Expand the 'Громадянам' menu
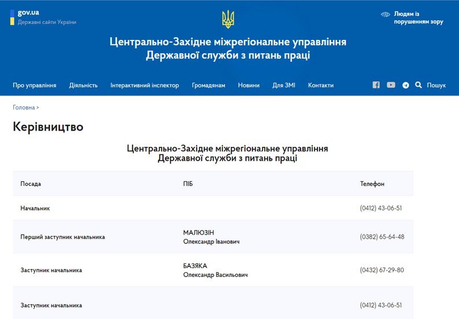Viewport: 459px width, 319px height. click(x=209, y=85)
